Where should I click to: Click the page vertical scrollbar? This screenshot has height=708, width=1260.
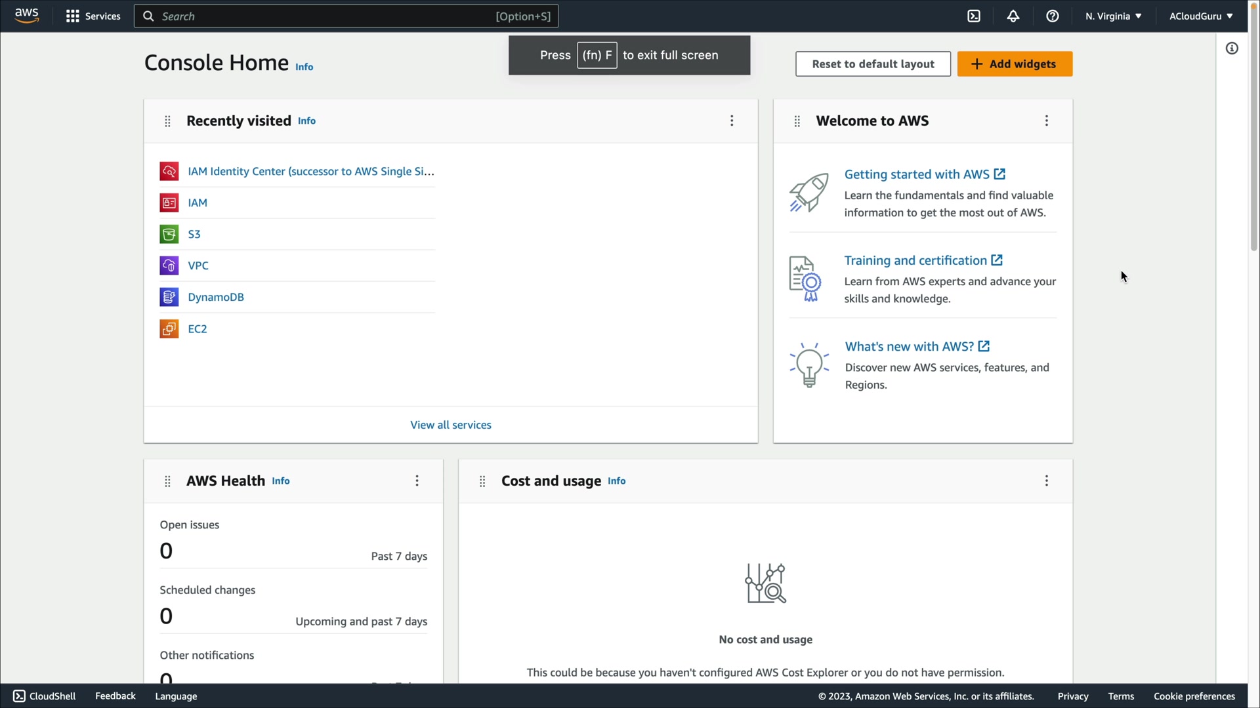[x=1253, y=131]
